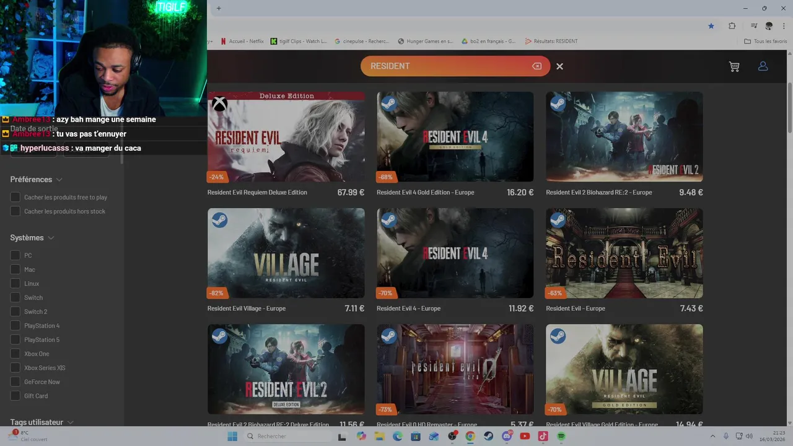
Task: Launch Copilot from the taskbar
Action: tap(361, 436)
